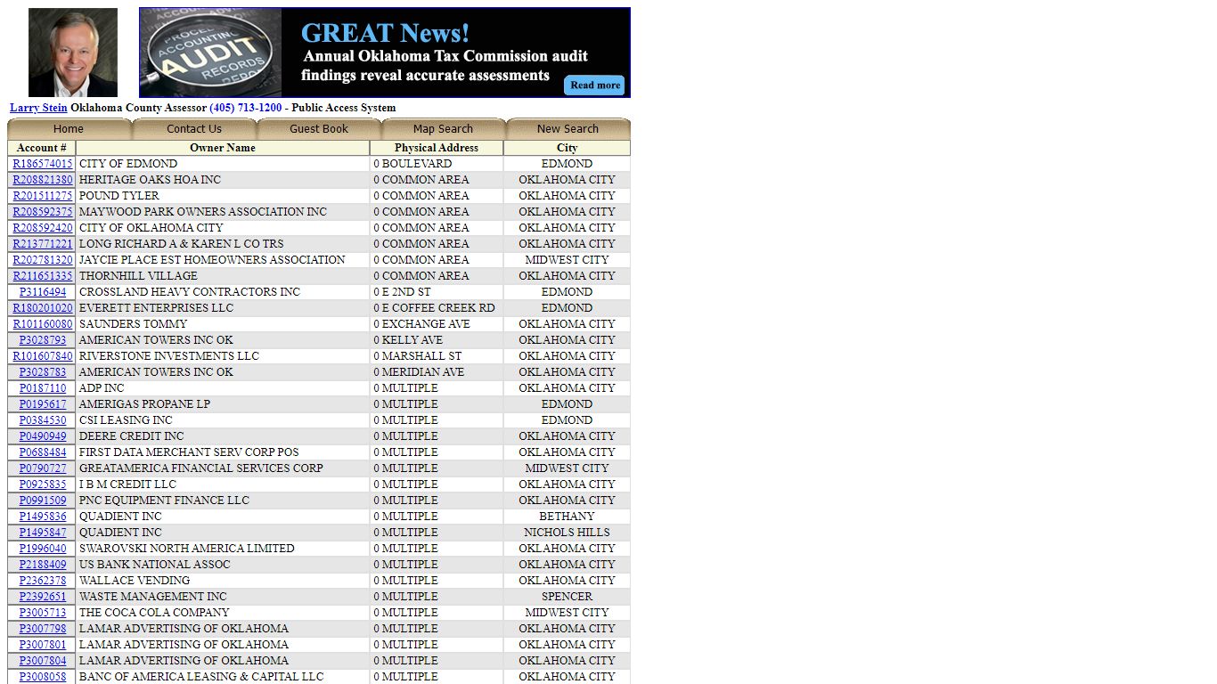Viewport: 1217px width, 684px height.
Task: Open account P2392651
Action: pyautogui.click(x=43, y=597)
